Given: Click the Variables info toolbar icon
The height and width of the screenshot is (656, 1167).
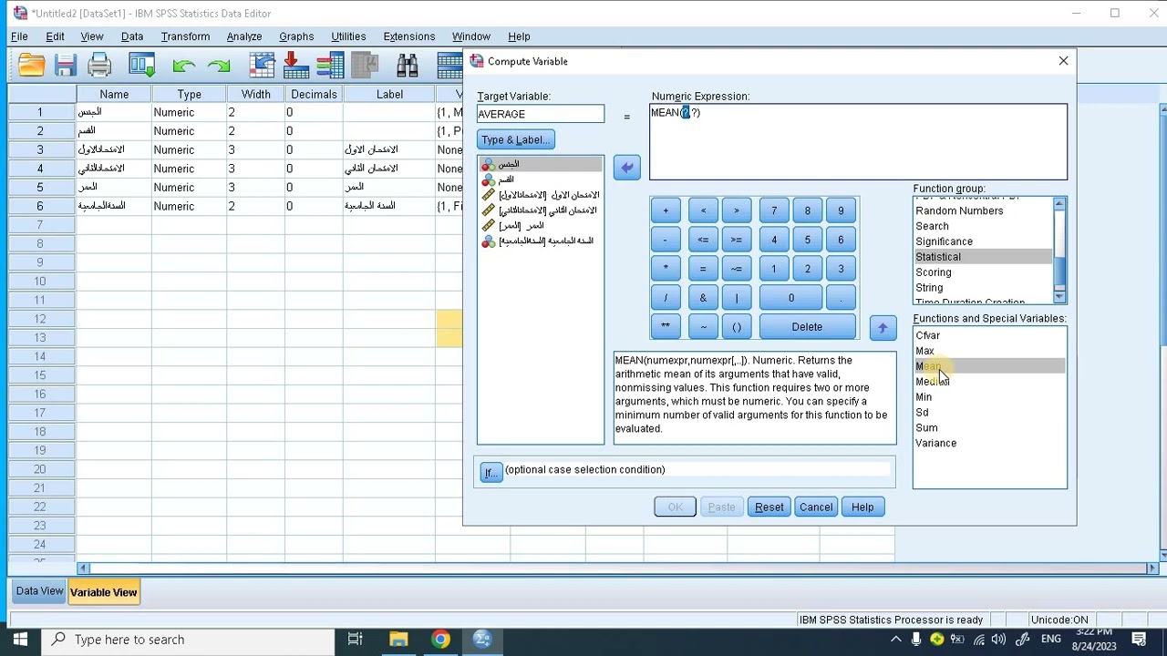Looking at the screenshot, I should (331, 65).
